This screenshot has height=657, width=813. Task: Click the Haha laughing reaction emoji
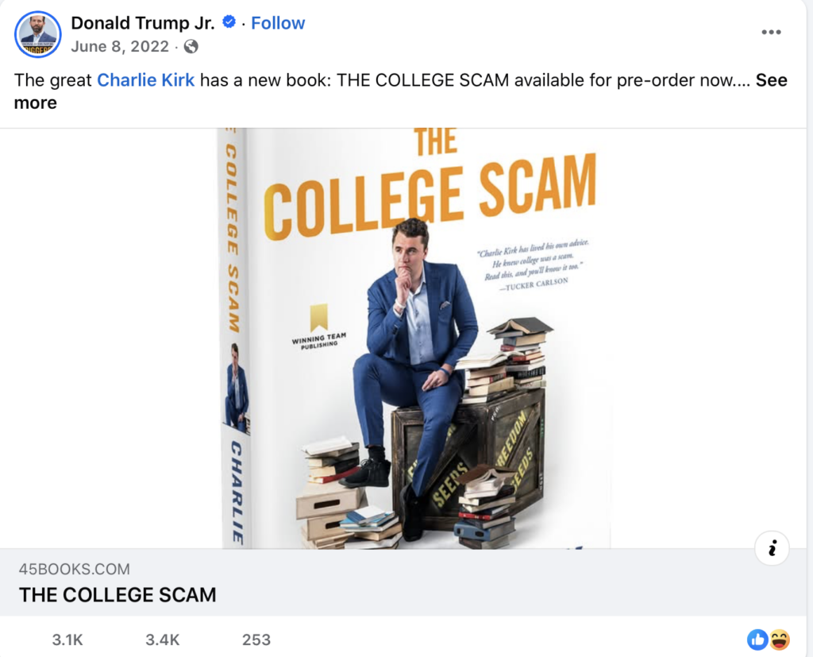tap(780, 639)
